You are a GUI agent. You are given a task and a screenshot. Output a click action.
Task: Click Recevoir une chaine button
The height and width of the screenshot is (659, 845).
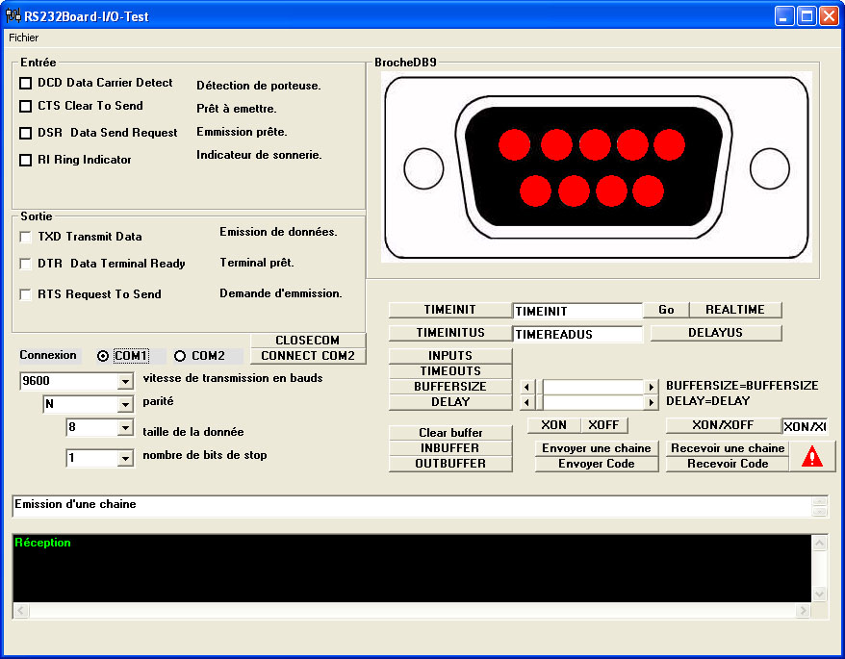click(728, 448)
